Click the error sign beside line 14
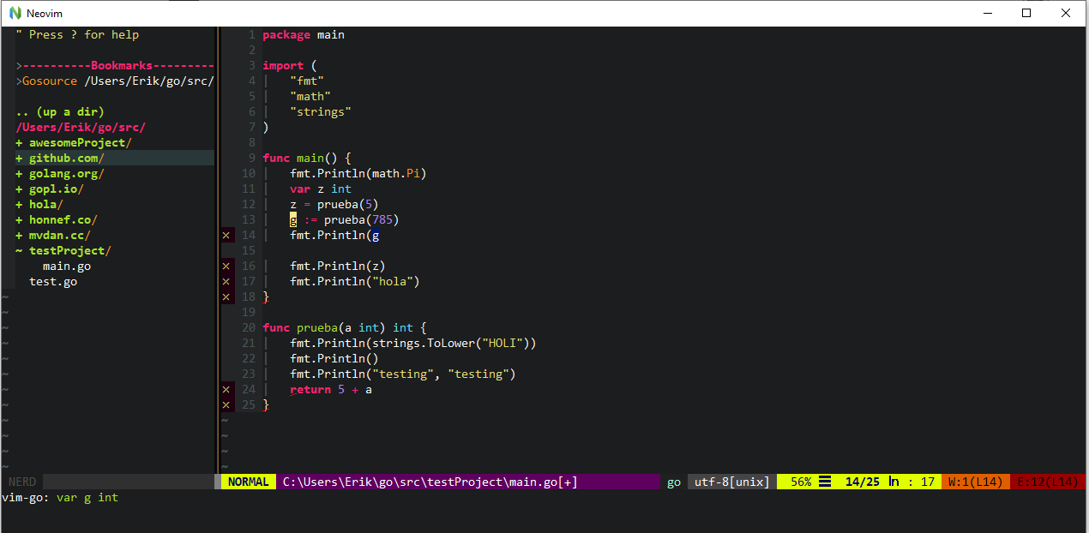The image size is (1089, 533). 226,235
